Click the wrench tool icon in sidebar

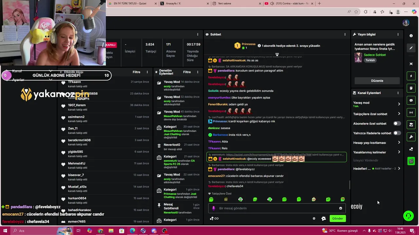tap(411, 137)
